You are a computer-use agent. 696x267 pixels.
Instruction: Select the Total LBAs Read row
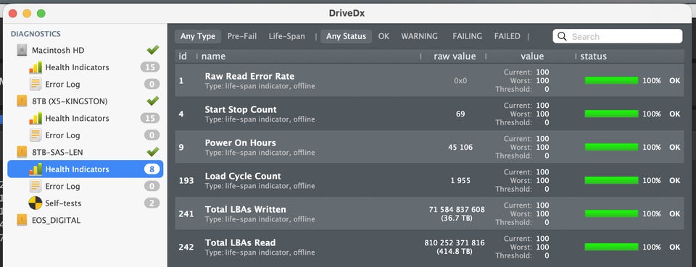[x=430, y=247]
